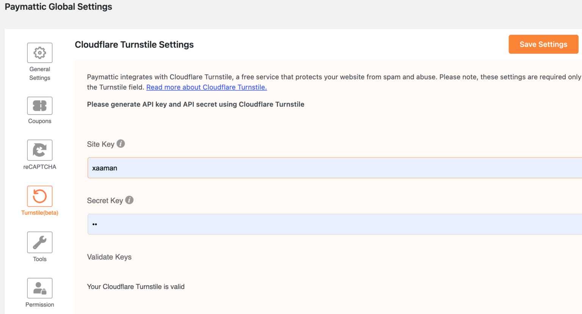582x314 pixels.
Task: Click the Validate Keys label
Action: tap(109, 257)
